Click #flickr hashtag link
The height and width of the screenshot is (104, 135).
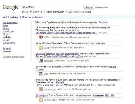click(x=107, y=96)
